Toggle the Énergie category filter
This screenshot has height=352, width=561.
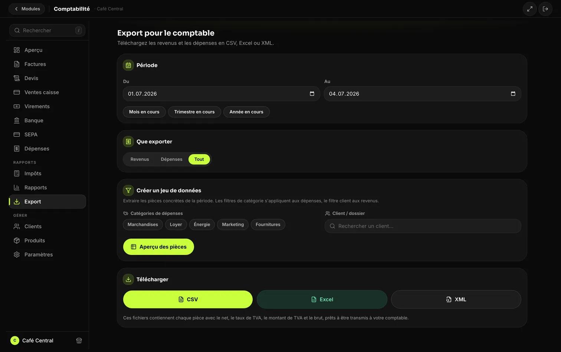202,225
